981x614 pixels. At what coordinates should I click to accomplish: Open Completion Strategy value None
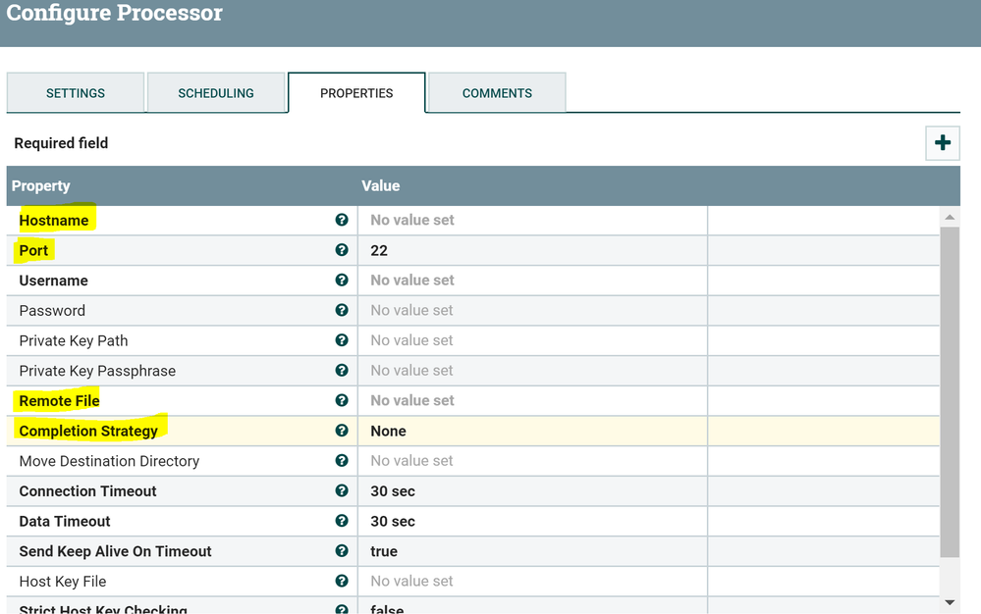[x=532, y=431]
